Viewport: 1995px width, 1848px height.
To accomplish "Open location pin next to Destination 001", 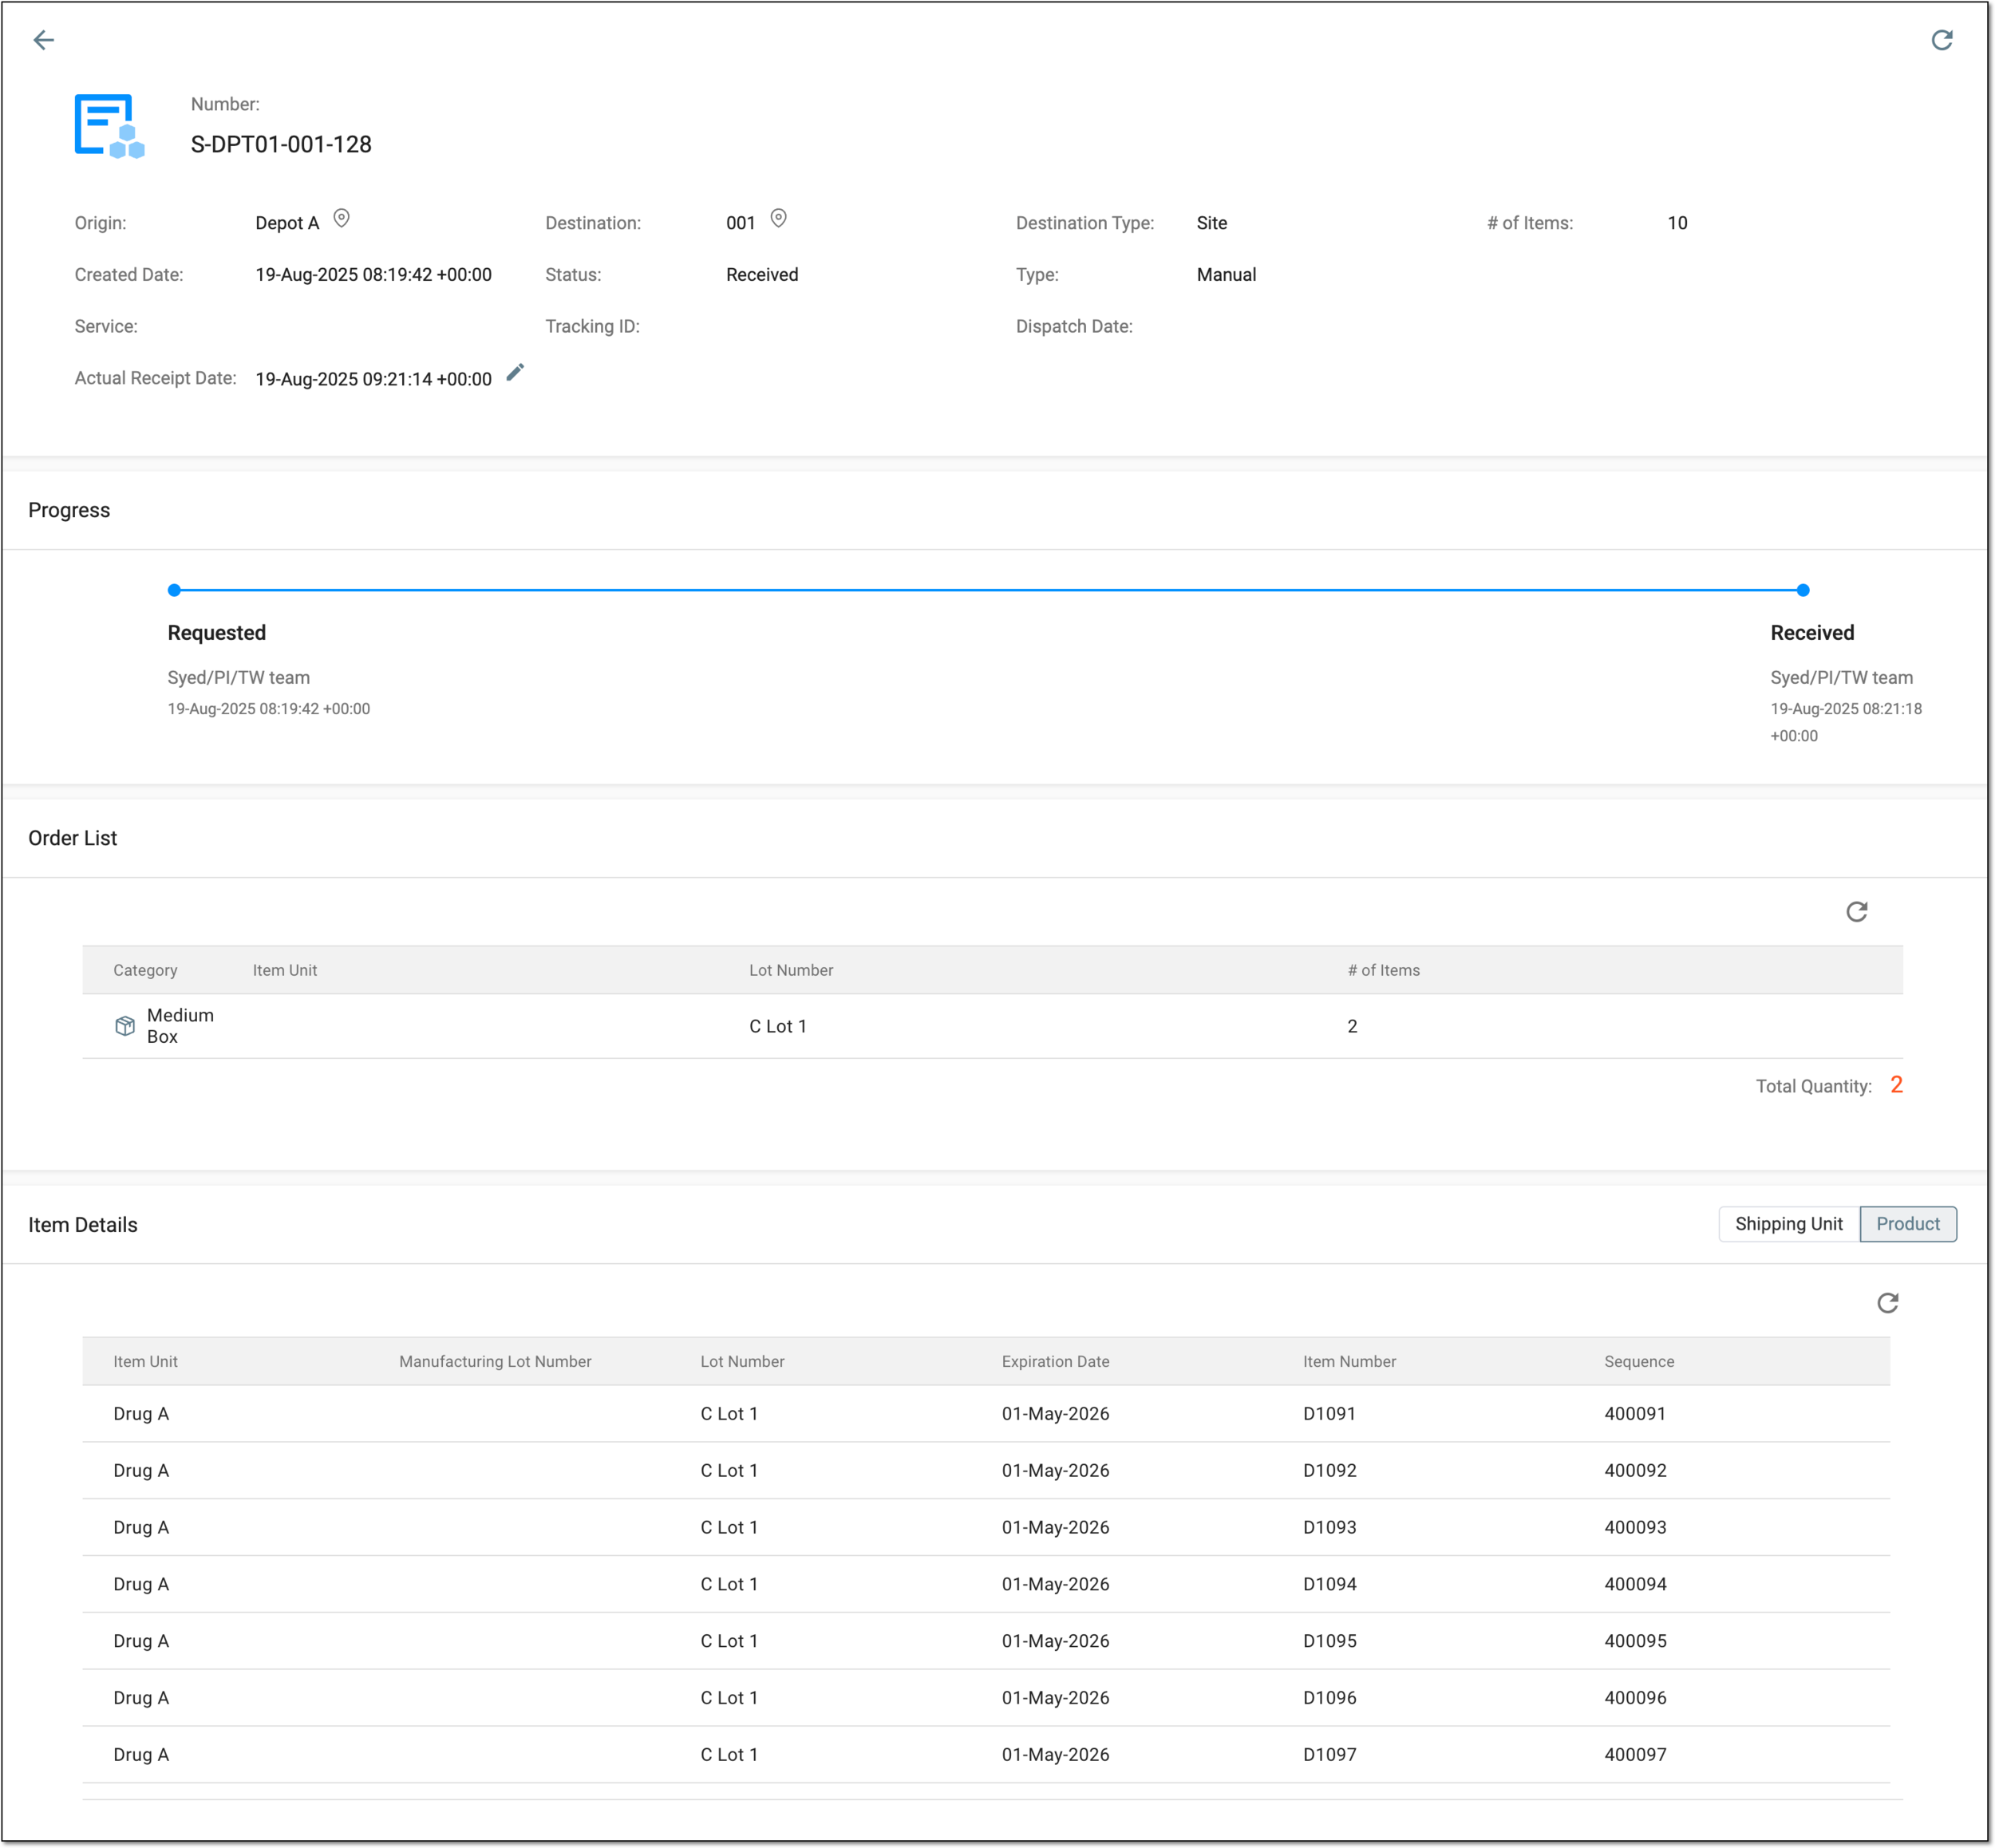I will pos(778,219).
